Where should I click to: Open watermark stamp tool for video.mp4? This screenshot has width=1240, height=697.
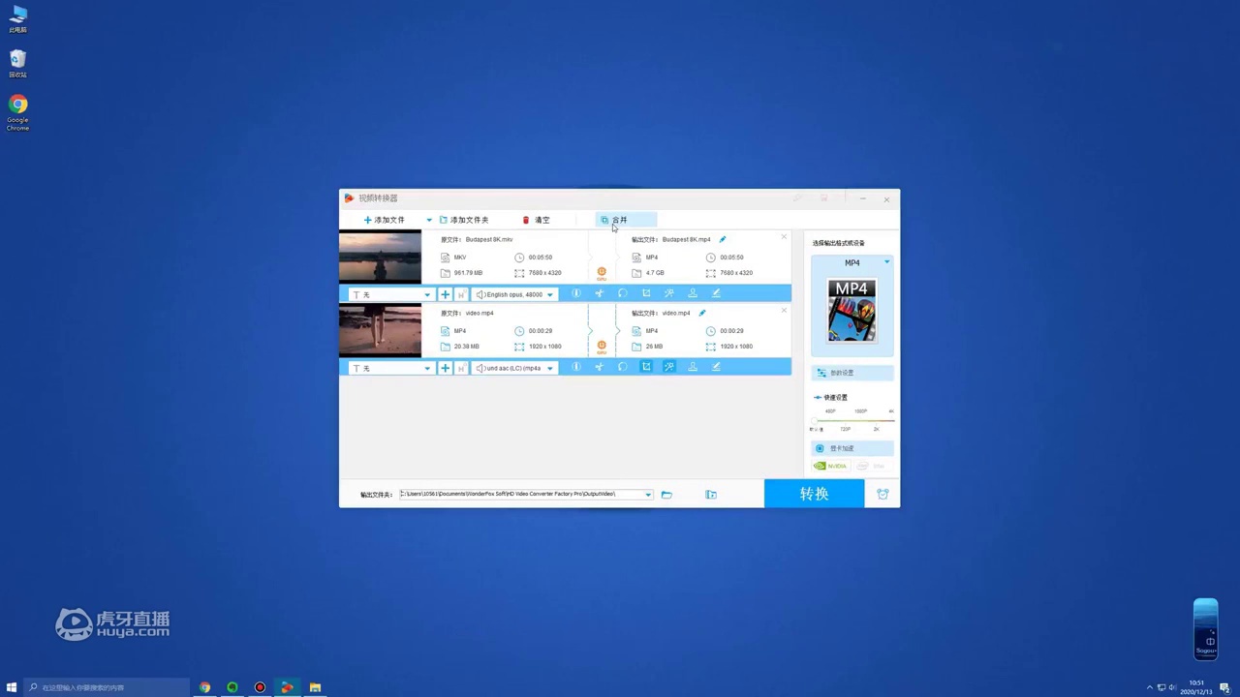(x=693, y=367)
